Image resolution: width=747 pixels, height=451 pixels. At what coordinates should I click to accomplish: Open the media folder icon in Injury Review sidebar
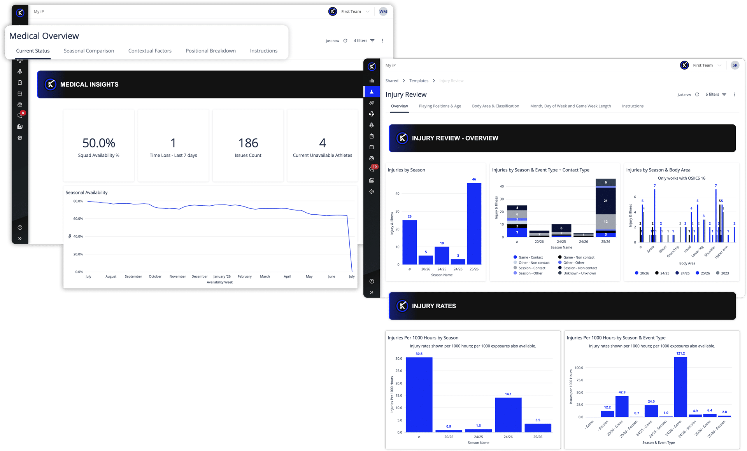(372, 180)
